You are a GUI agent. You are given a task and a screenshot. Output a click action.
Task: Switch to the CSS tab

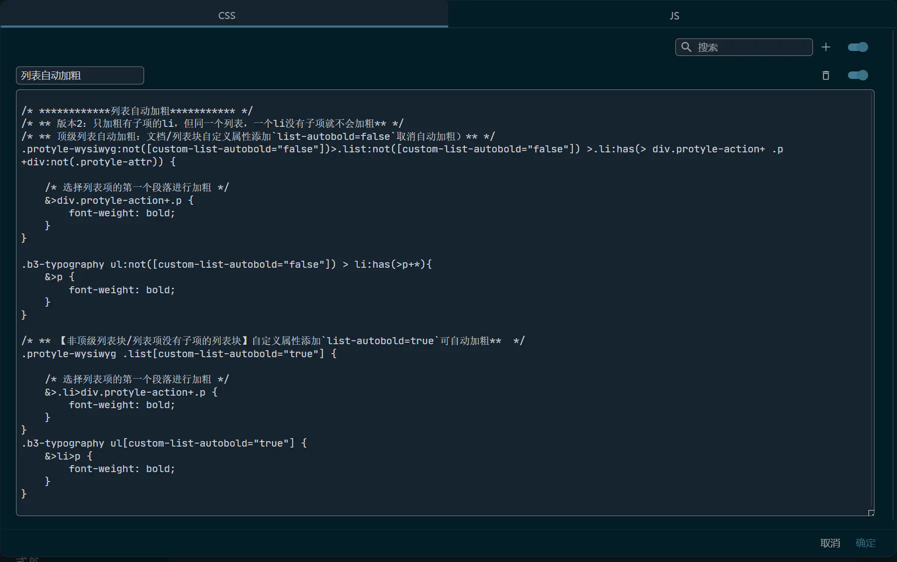(227, 15)
